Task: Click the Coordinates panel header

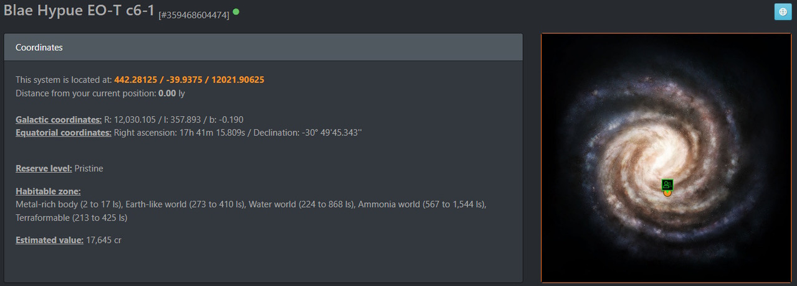Action: [x=263, y=47]
